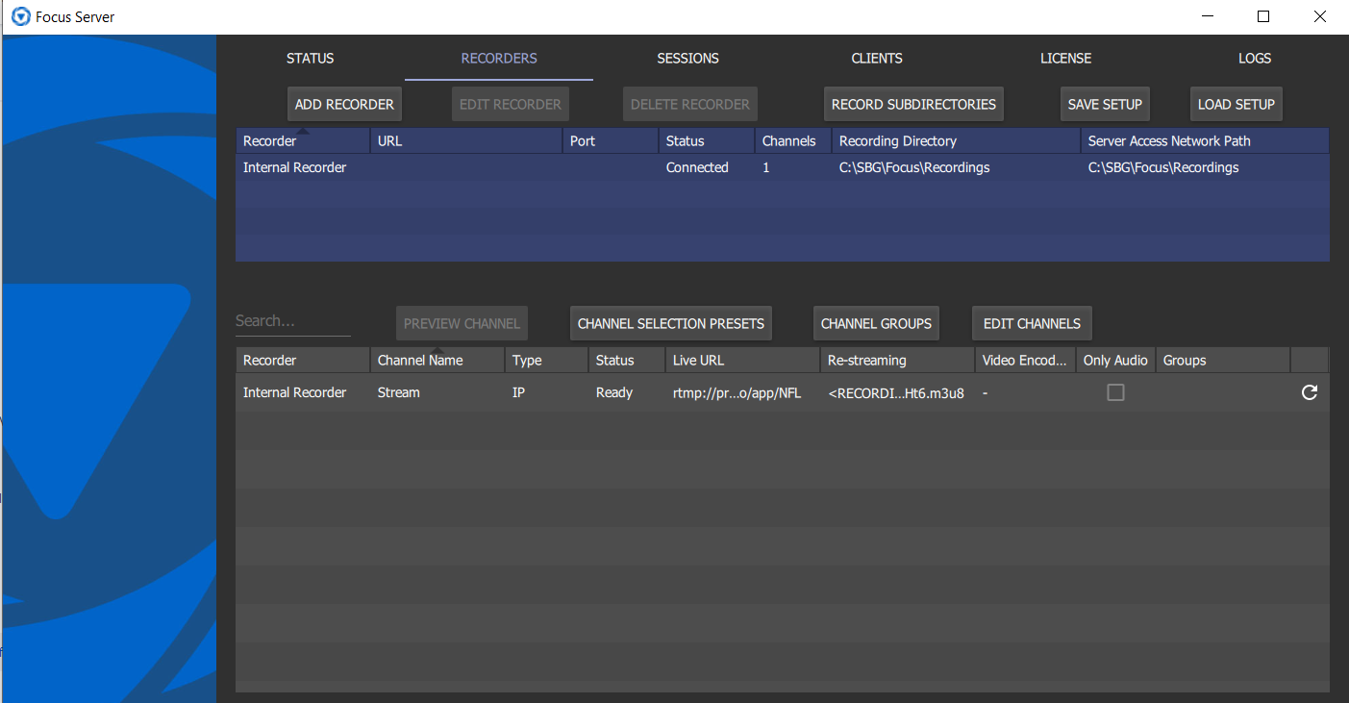The image size is (1349, 703).
Task: Click the Re-streaming column header
Action: point(898,360)
